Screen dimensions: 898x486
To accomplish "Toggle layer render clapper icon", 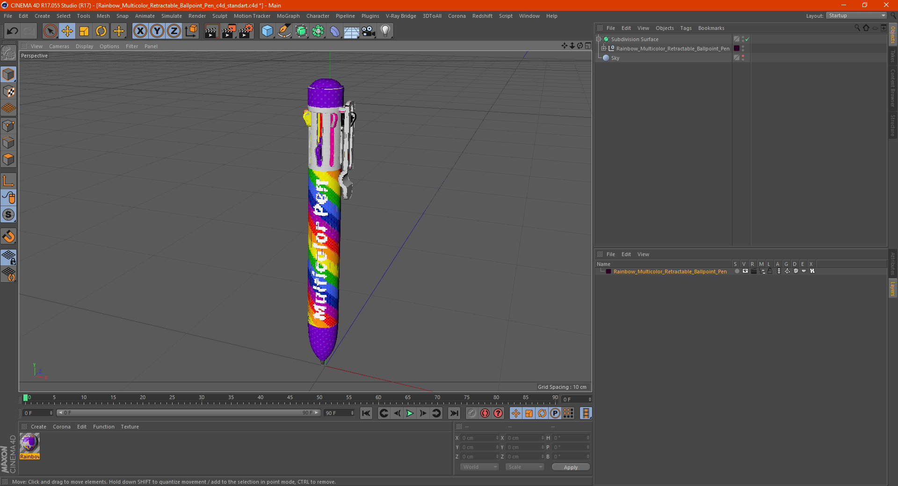I will (753, 271).
